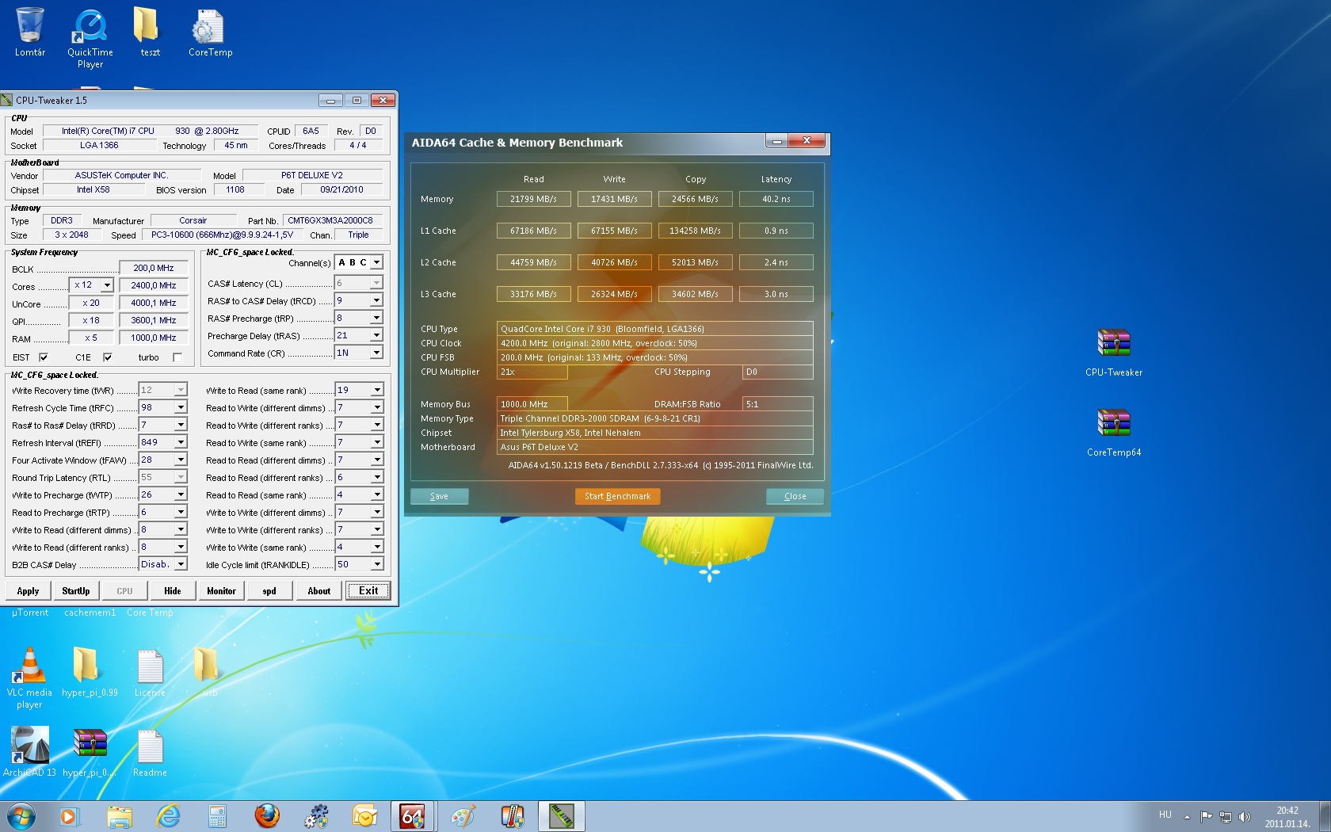
Task: Open Paint from the taskbar
Action: coord(463,816)
